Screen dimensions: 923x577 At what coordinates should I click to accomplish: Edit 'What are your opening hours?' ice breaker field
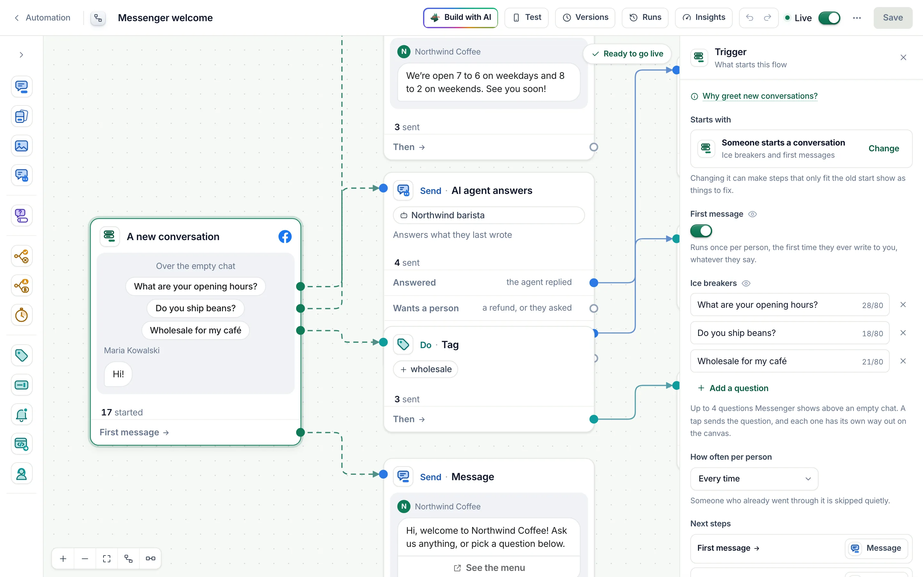tap(789, 305)
